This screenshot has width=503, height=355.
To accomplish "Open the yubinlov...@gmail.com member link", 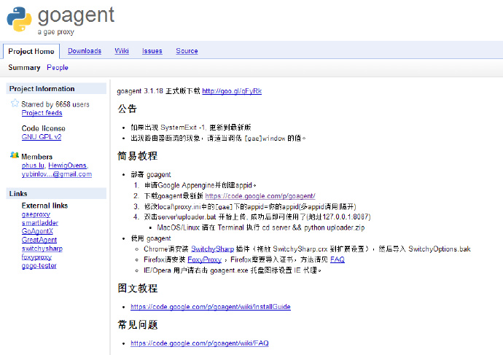I will (x=56, y=174).
